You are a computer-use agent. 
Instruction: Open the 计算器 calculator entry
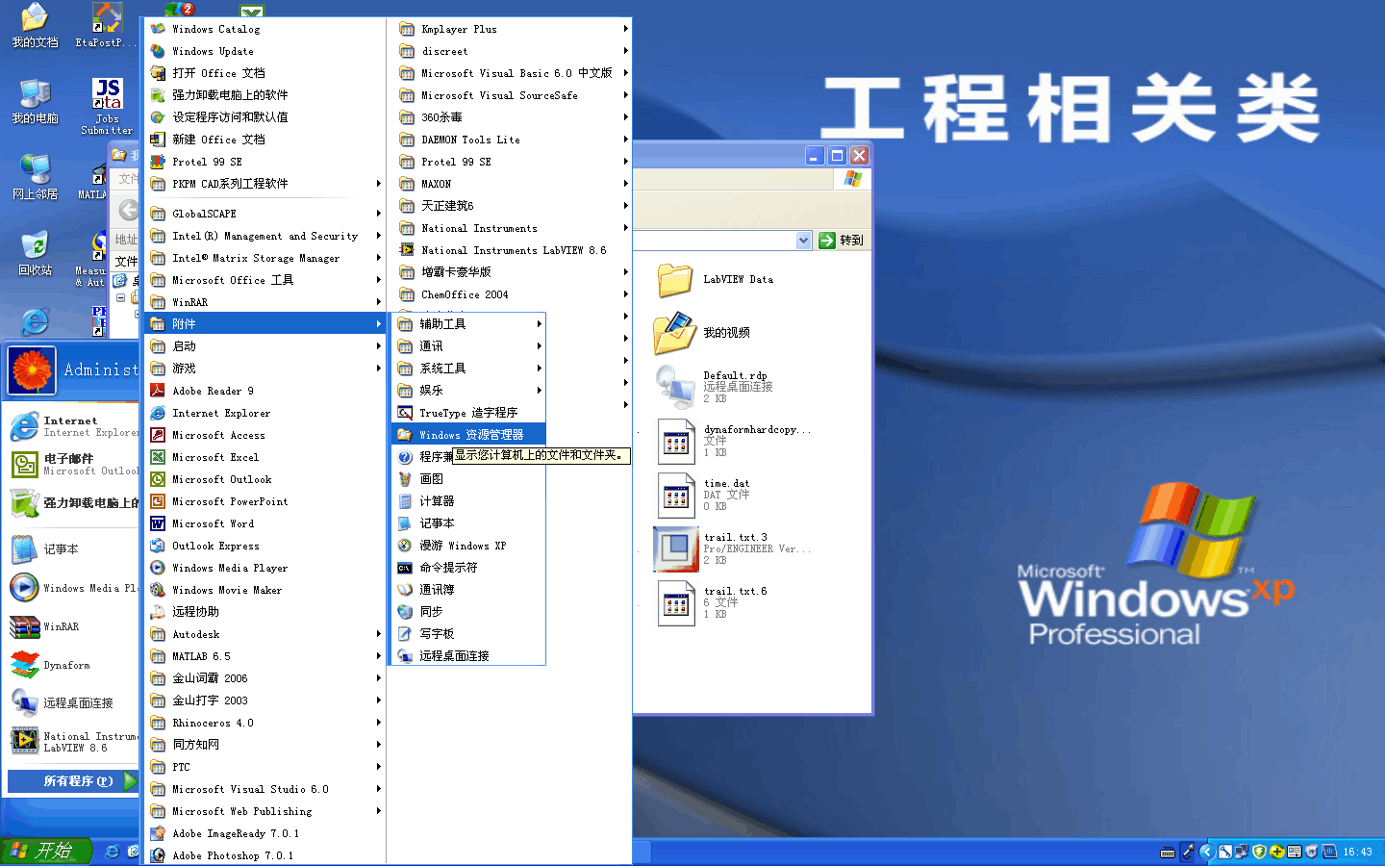point(468,501)
